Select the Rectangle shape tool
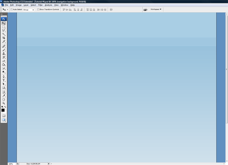This screenshot has height=165, width=228. [x=4, y=88]
